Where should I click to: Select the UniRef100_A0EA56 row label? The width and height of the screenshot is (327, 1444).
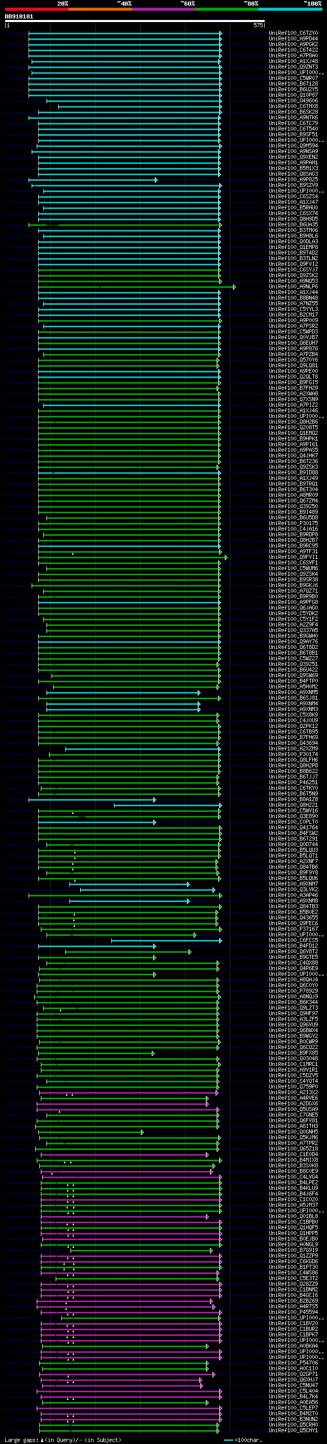293,1402
